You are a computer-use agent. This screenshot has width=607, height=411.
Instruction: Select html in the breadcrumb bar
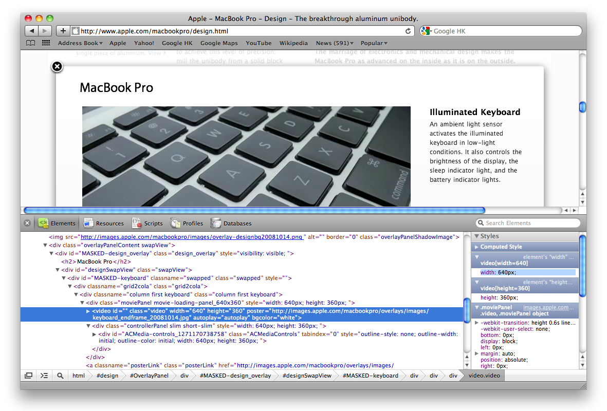pos(78,376)
